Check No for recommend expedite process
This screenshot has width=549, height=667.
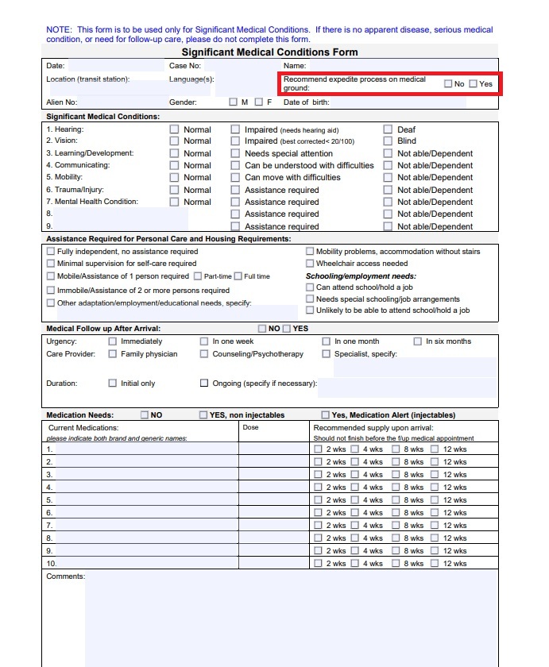click(449, 84)
